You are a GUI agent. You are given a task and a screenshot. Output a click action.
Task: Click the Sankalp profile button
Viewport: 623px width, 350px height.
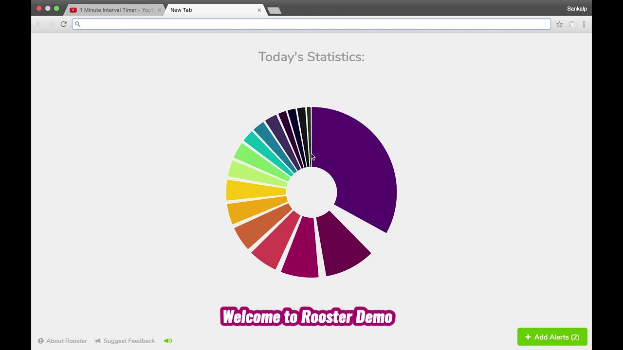pyautogui.click(x=577, y=9)
